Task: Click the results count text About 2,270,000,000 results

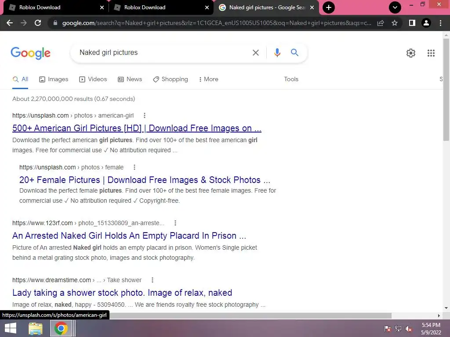Action: [73, 99]
